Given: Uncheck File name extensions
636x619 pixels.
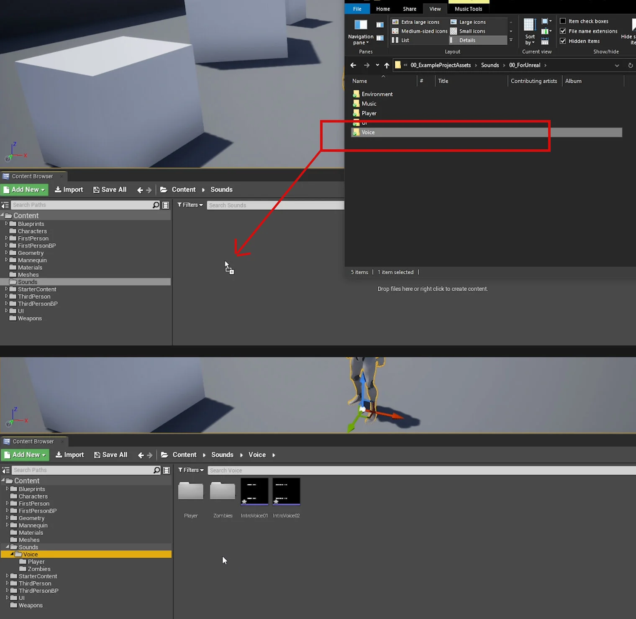Looking at the screenshot, I should click(563, 31).
